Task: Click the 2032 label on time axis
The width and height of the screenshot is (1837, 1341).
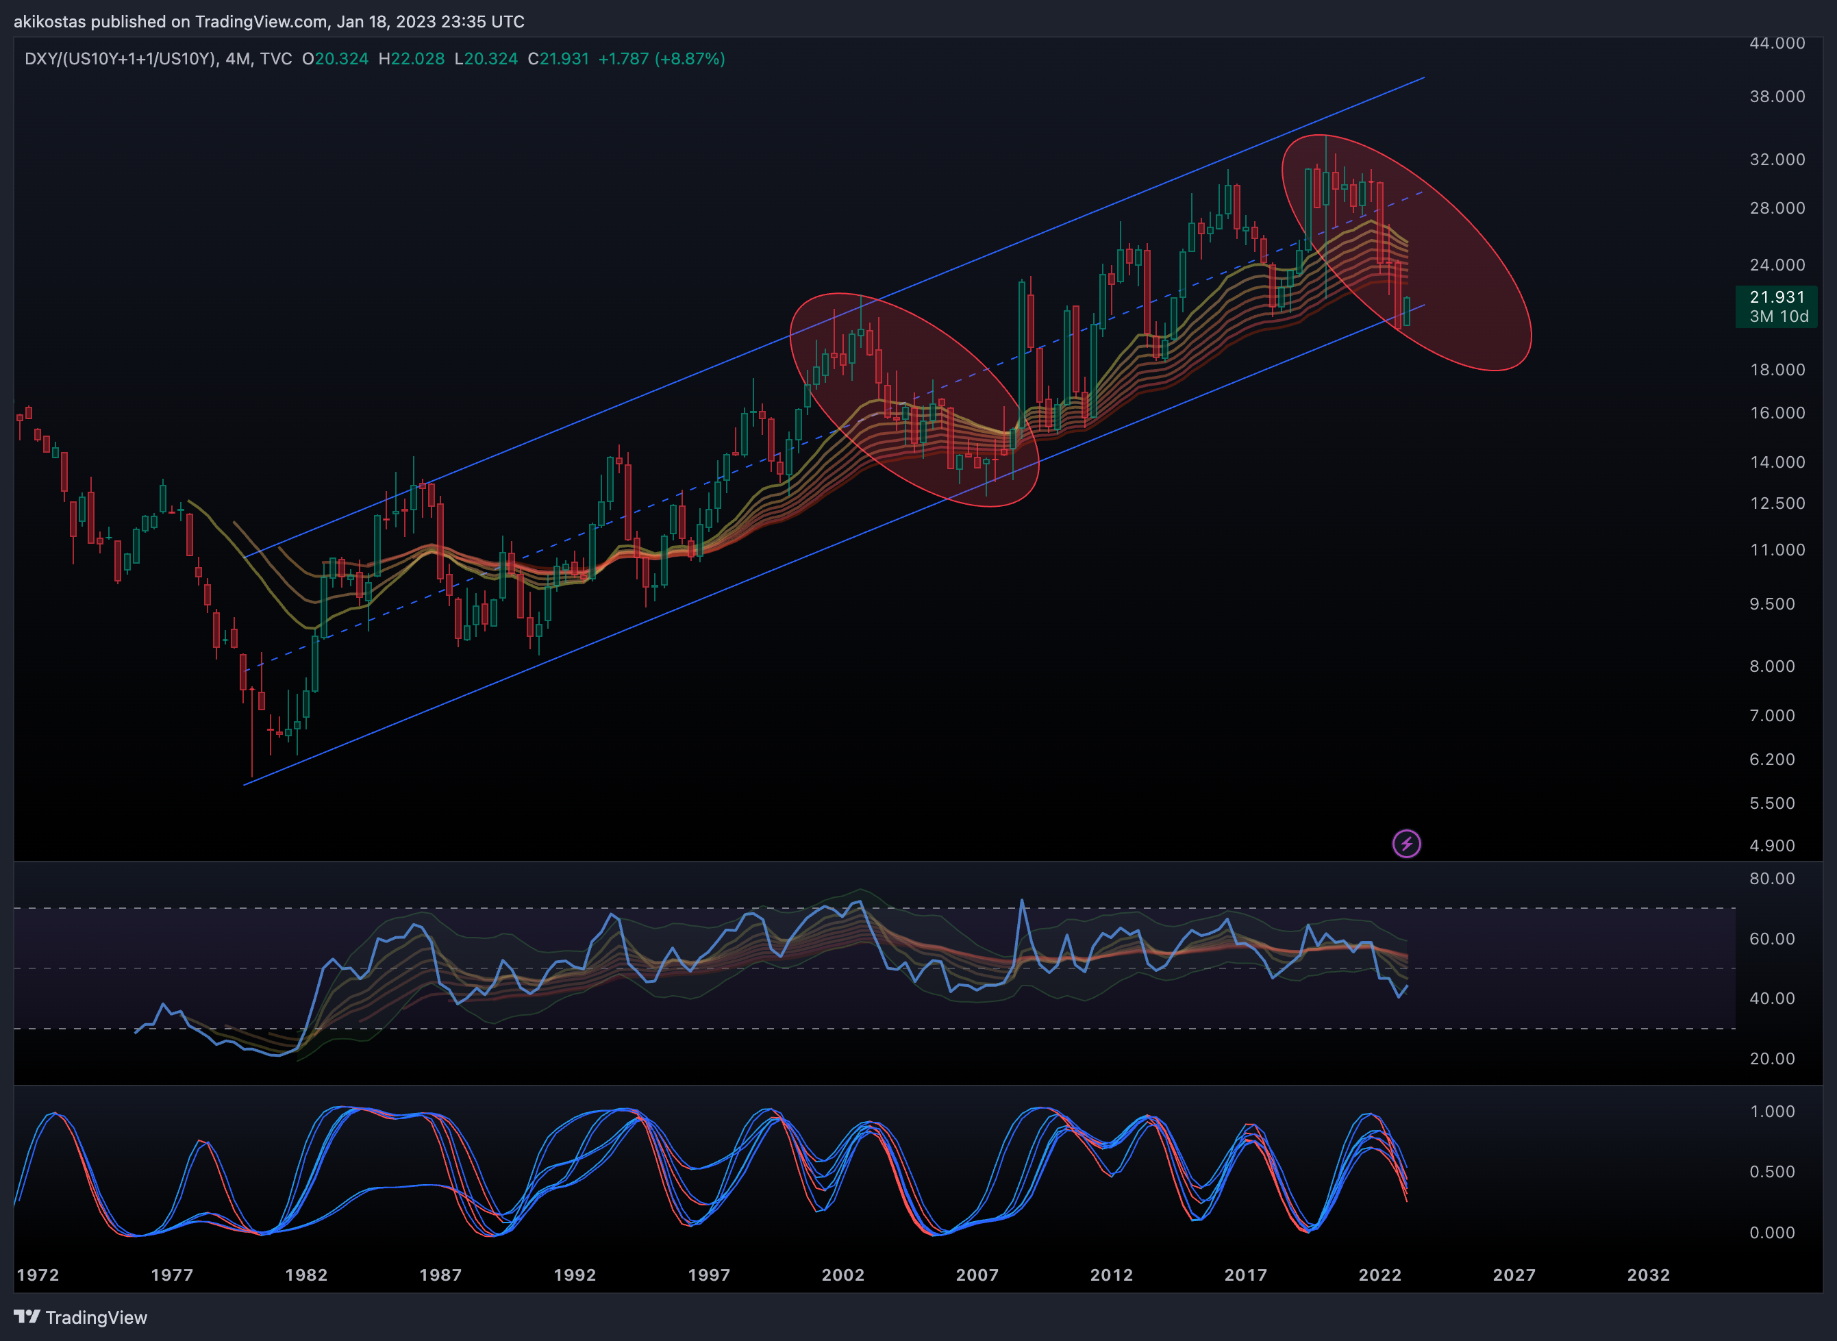Action: tap(1649, 1275)
